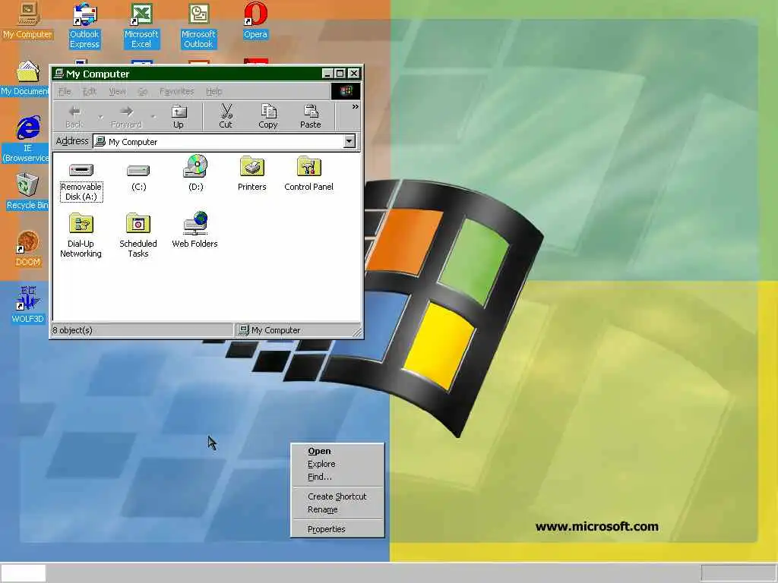778x583 pixels.
Task: Click the Paste toolbar button
Action: pyautogui.click(x=311, y=117)
